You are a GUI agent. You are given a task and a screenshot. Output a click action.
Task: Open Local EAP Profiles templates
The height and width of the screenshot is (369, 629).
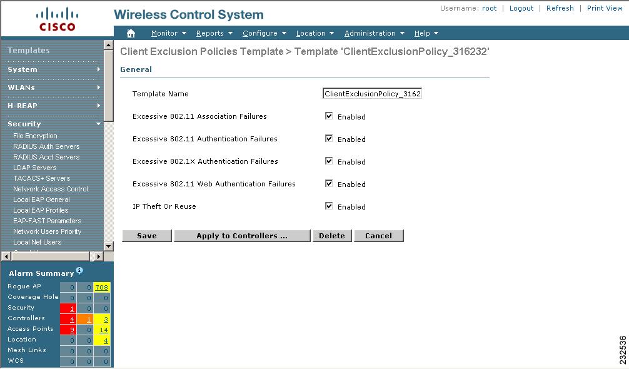(x=41, y=210)
